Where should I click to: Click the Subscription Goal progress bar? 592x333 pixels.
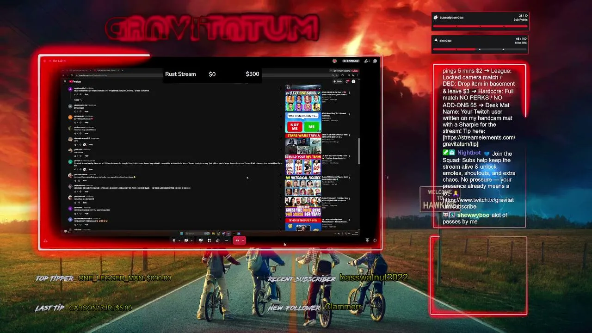coord(480,26)
